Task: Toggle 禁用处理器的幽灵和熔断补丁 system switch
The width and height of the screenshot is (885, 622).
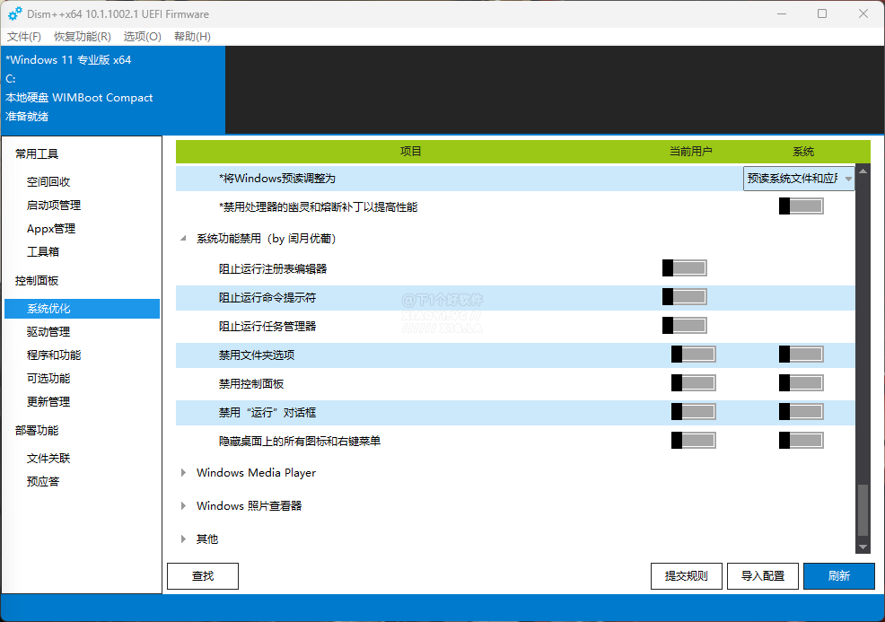Action: [801, 206]
